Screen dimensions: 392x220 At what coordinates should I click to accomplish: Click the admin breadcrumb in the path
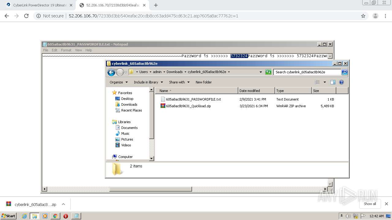[x=157, y=72]
